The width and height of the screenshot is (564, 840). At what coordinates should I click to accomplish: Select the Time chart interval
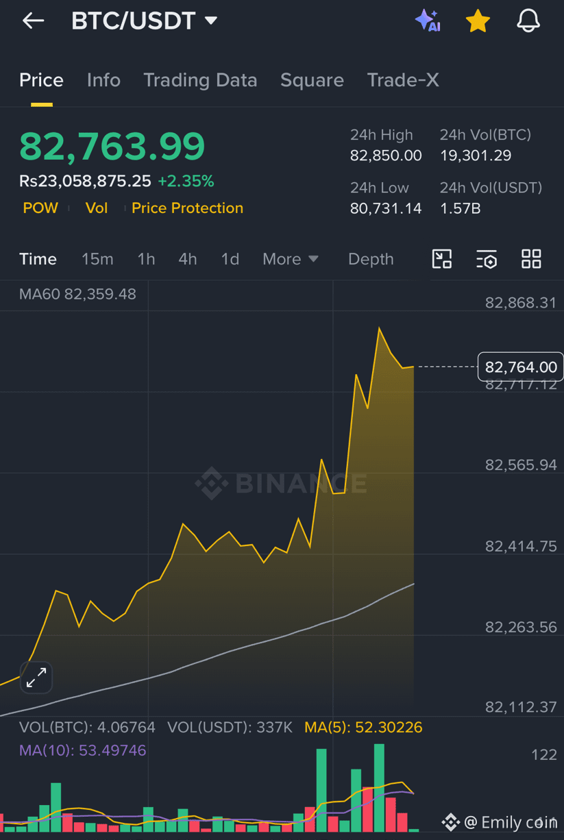38,259
